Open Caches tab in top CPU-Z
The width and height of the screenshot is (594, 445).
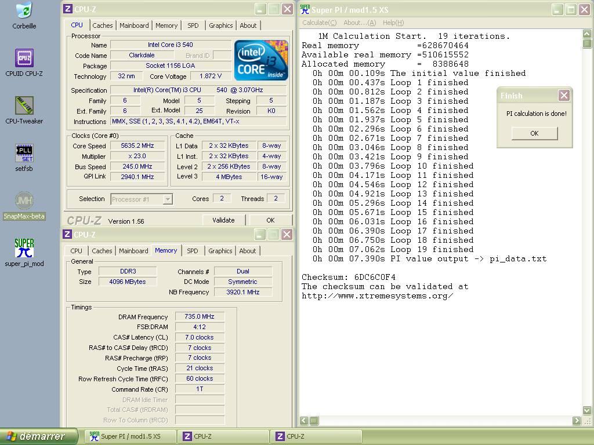click(x=102, y=25)
